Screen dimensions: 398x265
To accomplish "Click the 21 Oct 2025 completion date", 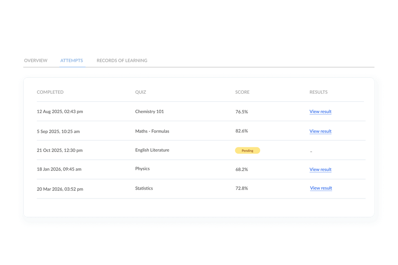I will (59, 150).
